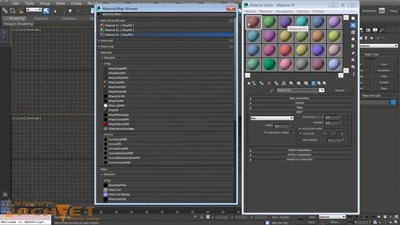Toggle Z axis button in BRDF

point(342,133)
